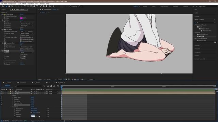The image size is (218, 122).
Task: Open the Blur Dimensions dropdown
Action: point(27,47)
